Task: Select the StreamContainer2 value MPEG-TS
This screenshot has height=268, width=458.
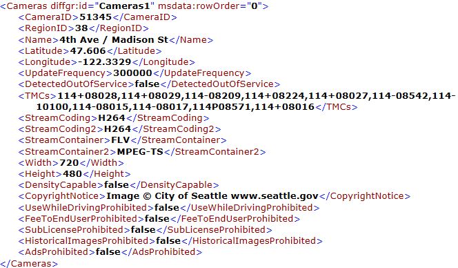Action: point(140,151)
